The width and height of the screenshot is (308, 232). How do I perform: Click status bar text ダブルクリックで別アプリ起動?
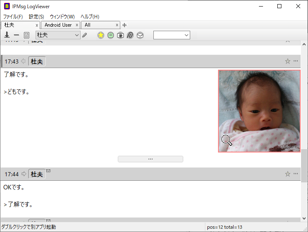tap(29, 227)
